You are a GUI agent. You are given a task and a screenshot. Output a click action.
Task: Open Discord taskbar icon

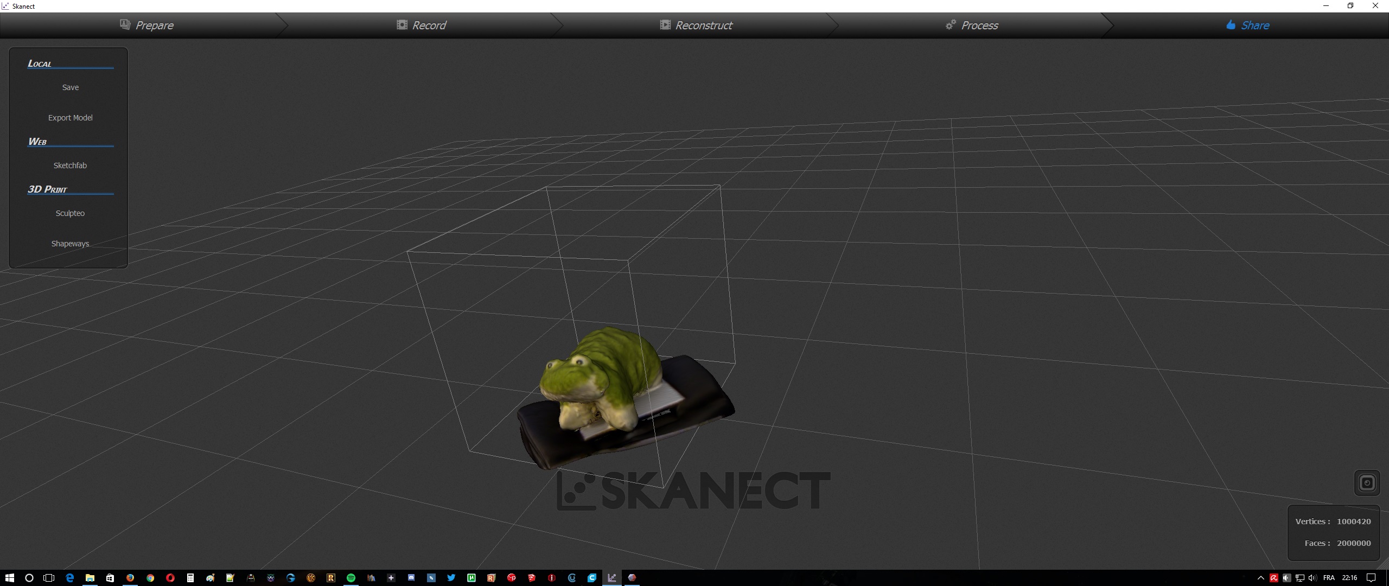coord(411,578)
